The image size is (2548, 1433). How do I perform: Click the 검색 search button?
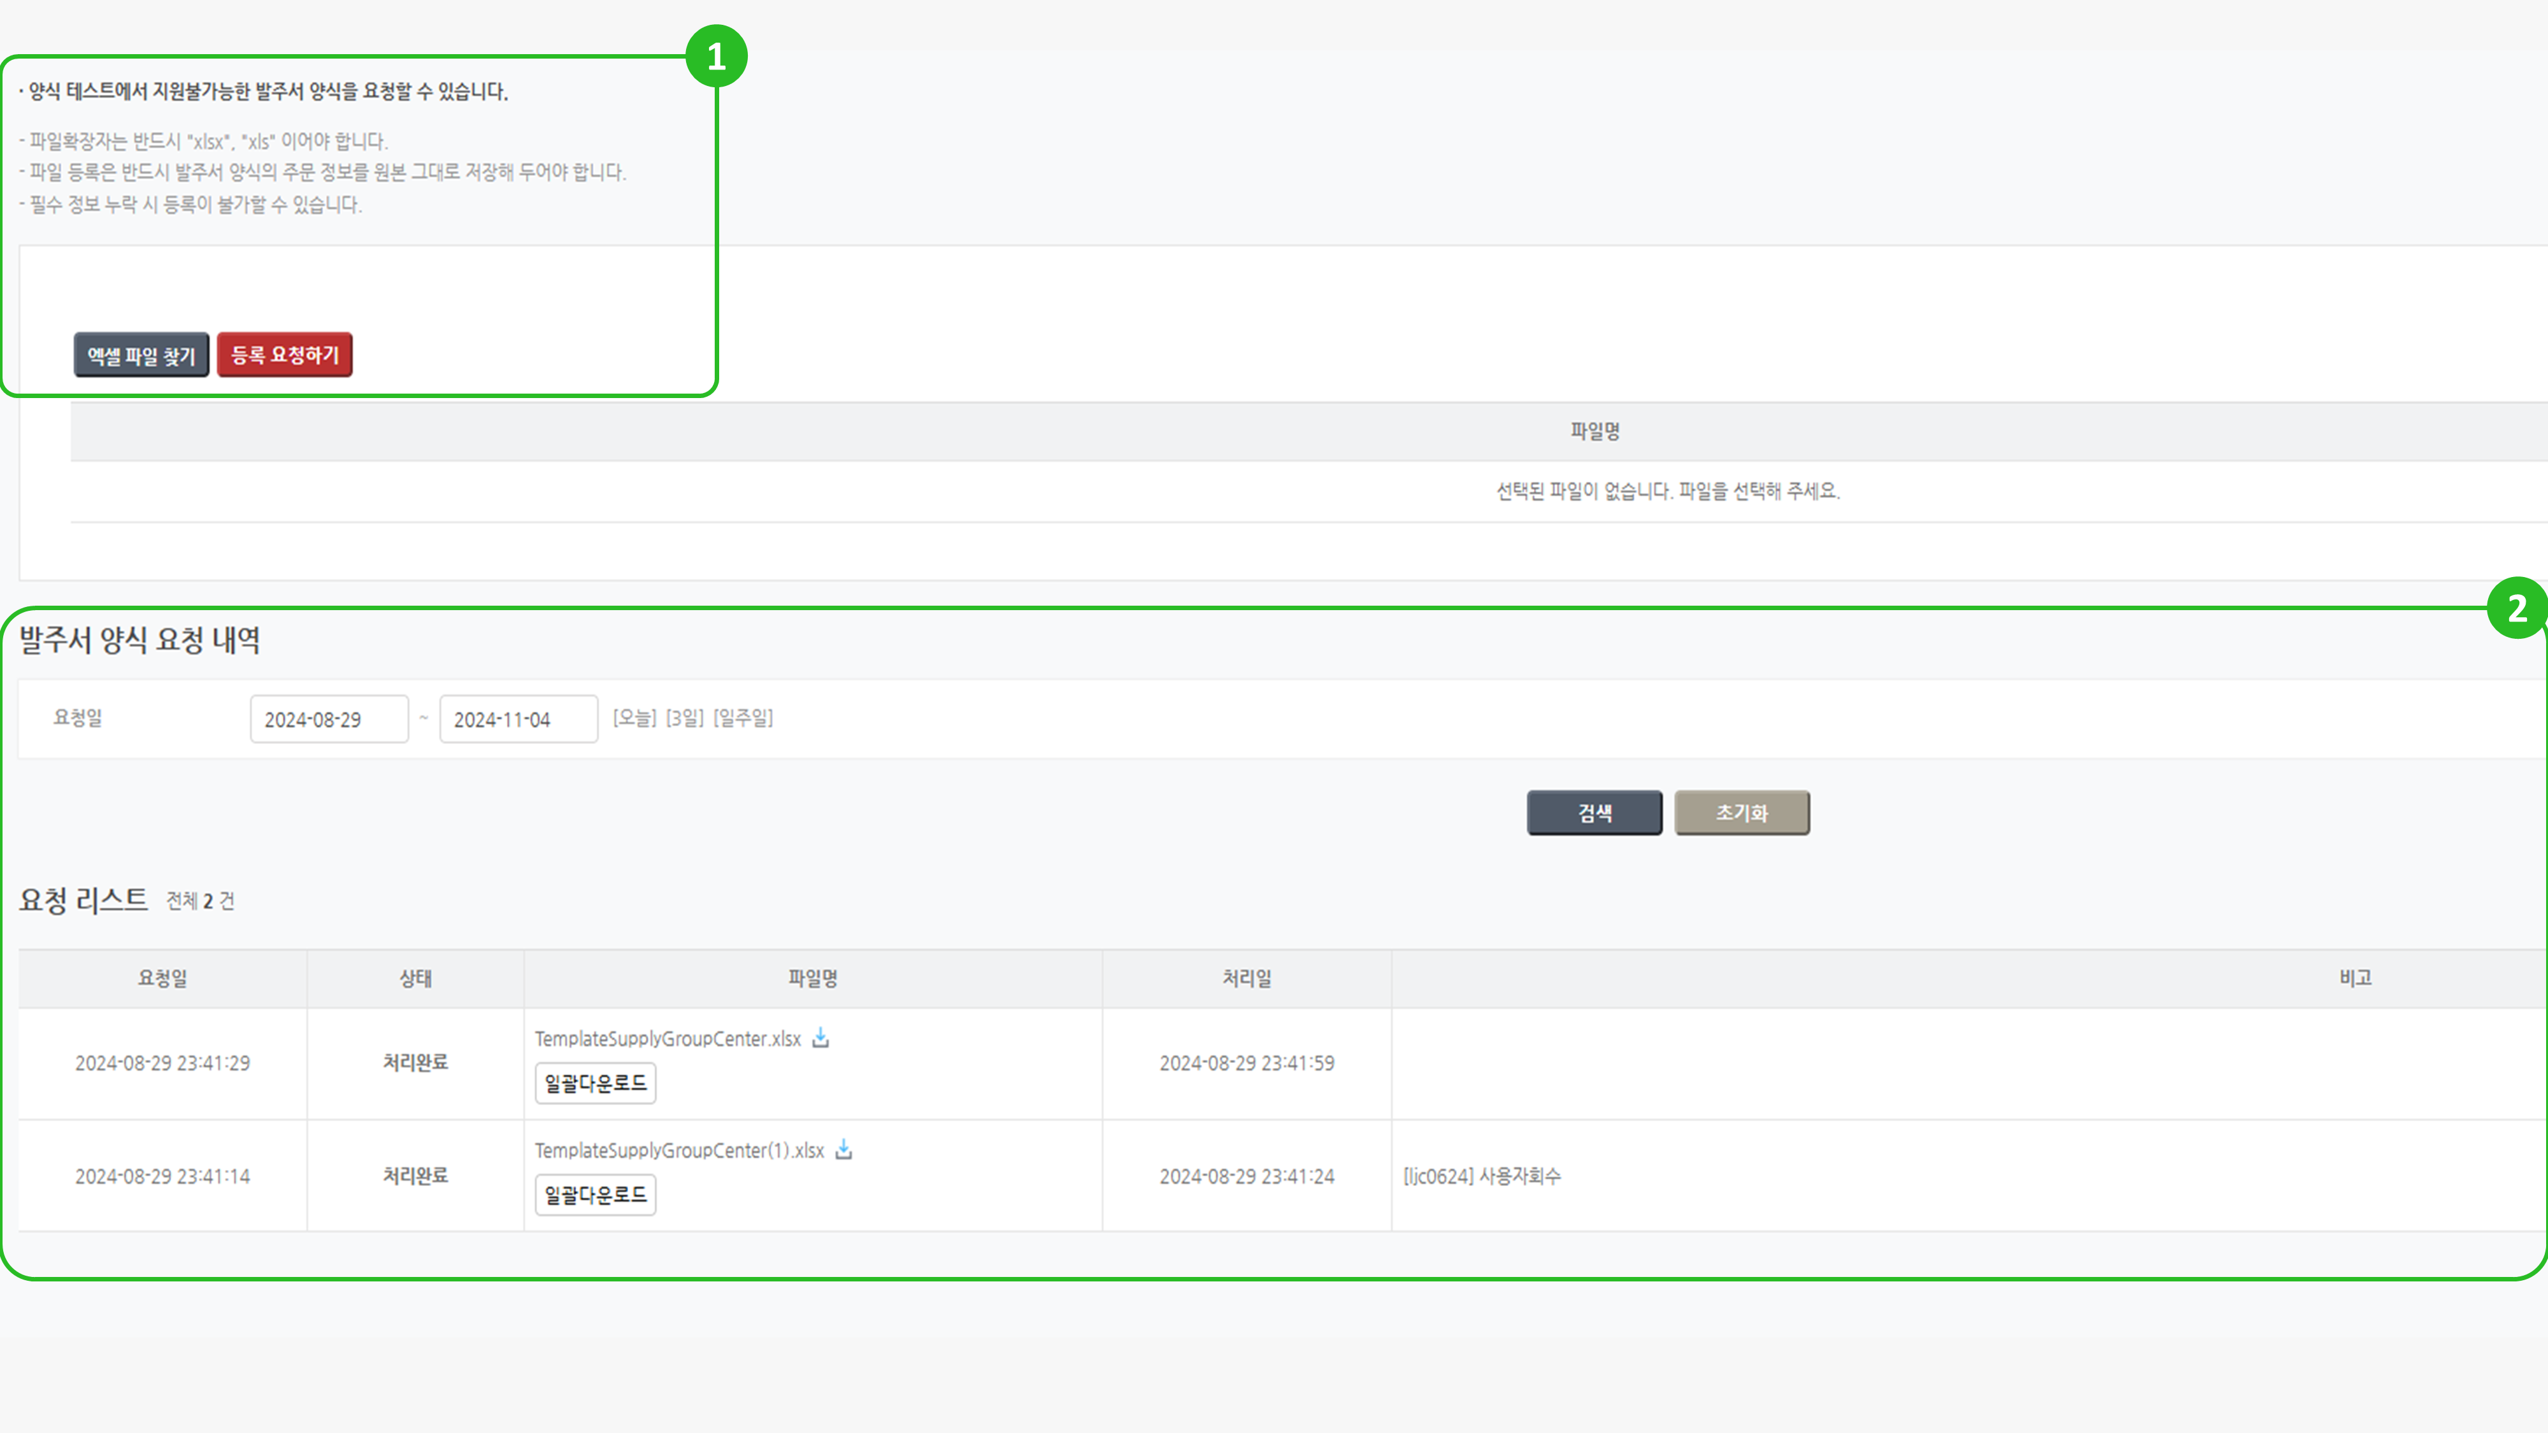point(1594,813)
